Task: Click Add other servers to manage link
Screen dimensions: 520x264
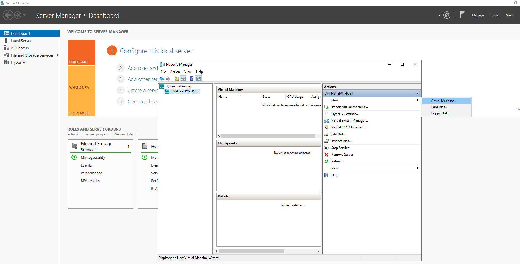Action: (143, 79)
